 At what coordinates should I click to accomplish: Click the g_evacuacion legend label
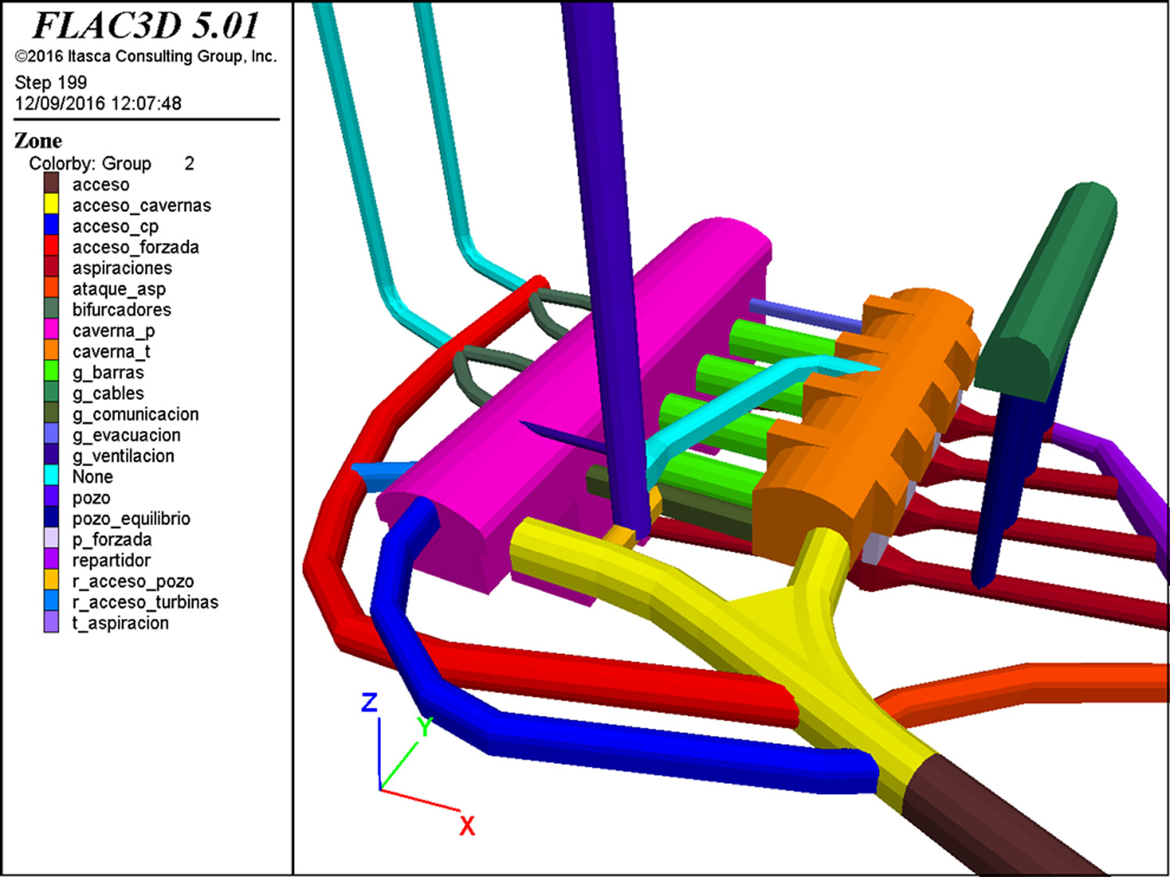point(126,435)
